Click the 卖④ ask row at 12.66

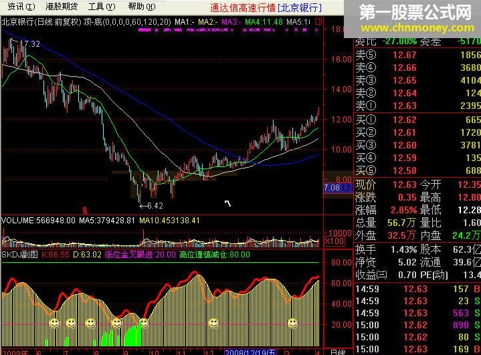click(418, 68)
